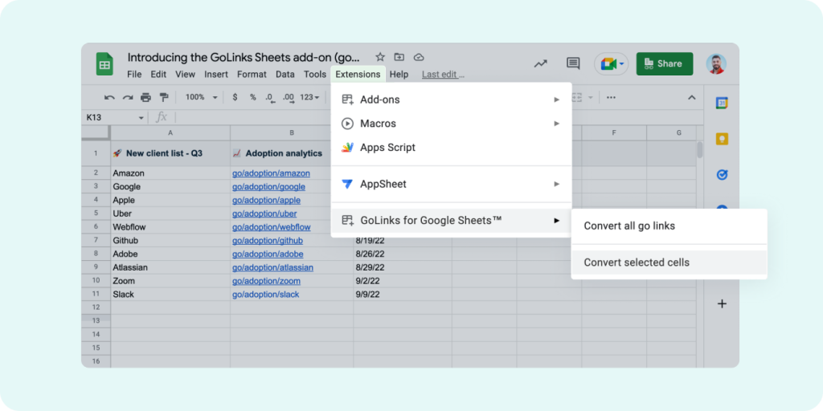This screenshot has height=411, width=823.
Task: Open the toolbar more options ellipsis
Action: [x=611, y=97]
